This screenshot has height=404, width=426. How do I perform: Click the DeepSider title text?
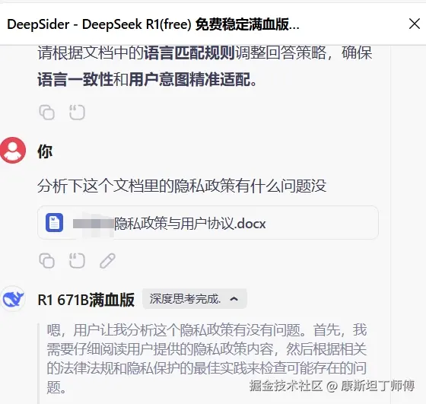coord(153,24)
